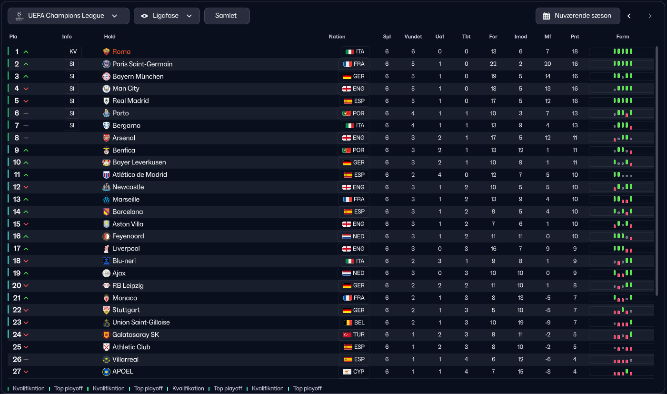Image resolution: width=667 pixels, height=394 pixels.
Task: Click the SI info badge for Porto
Action: (72, 113)
